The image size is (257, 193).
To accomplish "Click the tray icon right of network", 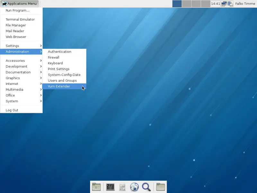I will tap(230, 4).
